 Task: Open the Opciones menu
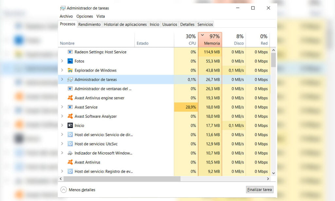pyautogui.click(x=85, y=16)
